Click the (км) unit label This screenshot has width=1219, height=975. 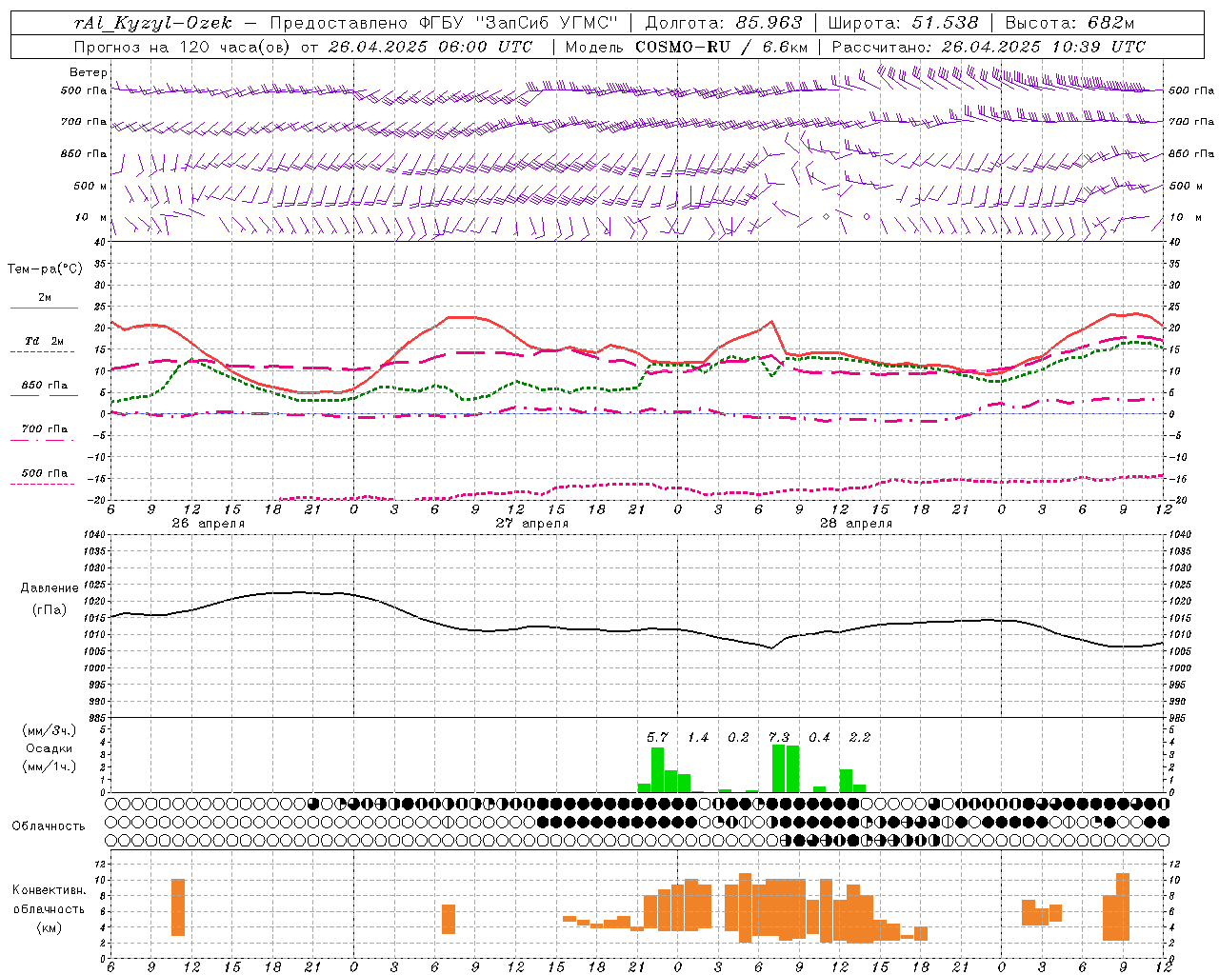(51, 927)
